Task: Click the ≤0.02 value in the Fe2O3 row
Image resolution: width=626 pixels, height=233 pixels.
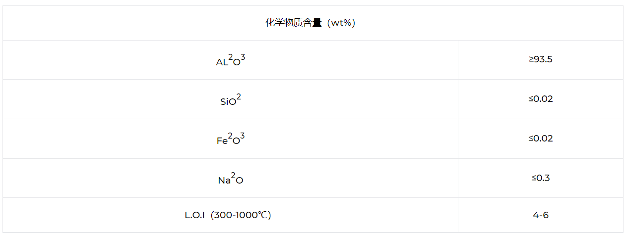Action: coord(540,139)
